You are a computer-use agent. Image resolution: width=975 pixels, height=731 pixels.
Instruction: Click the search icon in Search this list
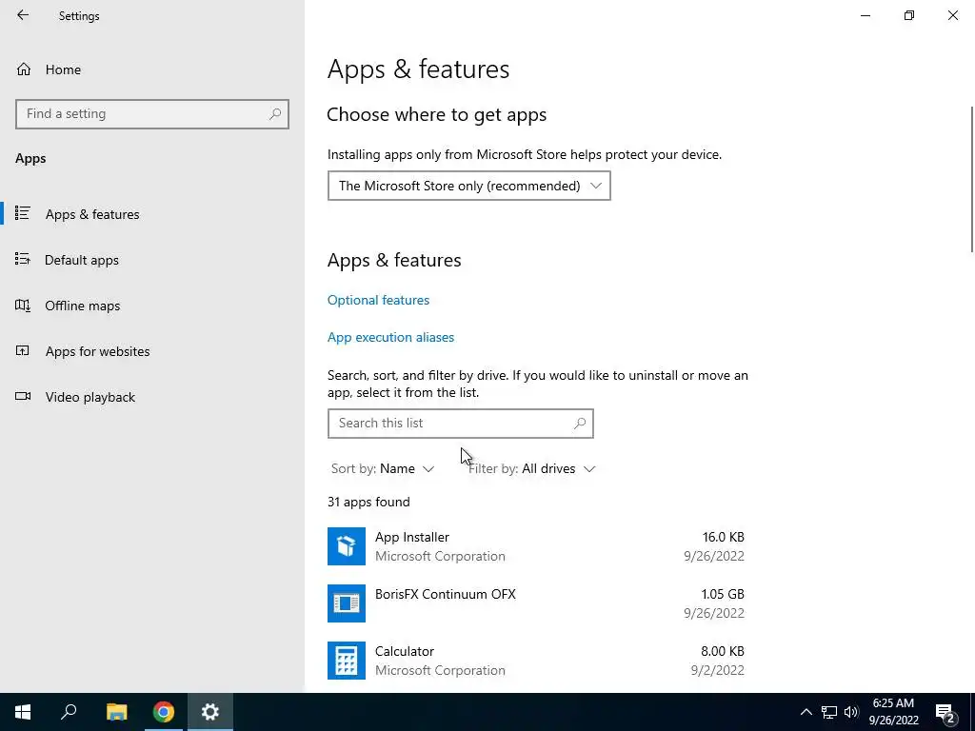[x=580, y=424]
